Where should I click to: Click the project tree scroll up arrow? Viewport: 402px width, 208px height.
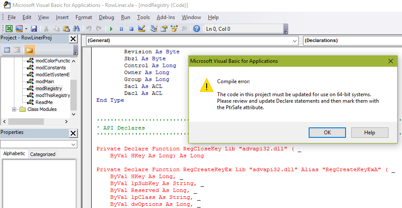[x=73, y=61]
